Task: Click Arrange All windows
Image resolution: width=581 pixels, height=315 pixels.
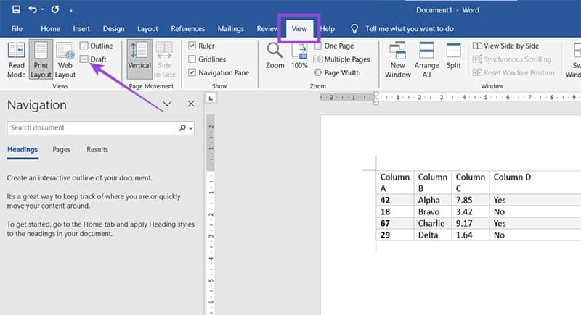Action: click(x=426, y=59)
